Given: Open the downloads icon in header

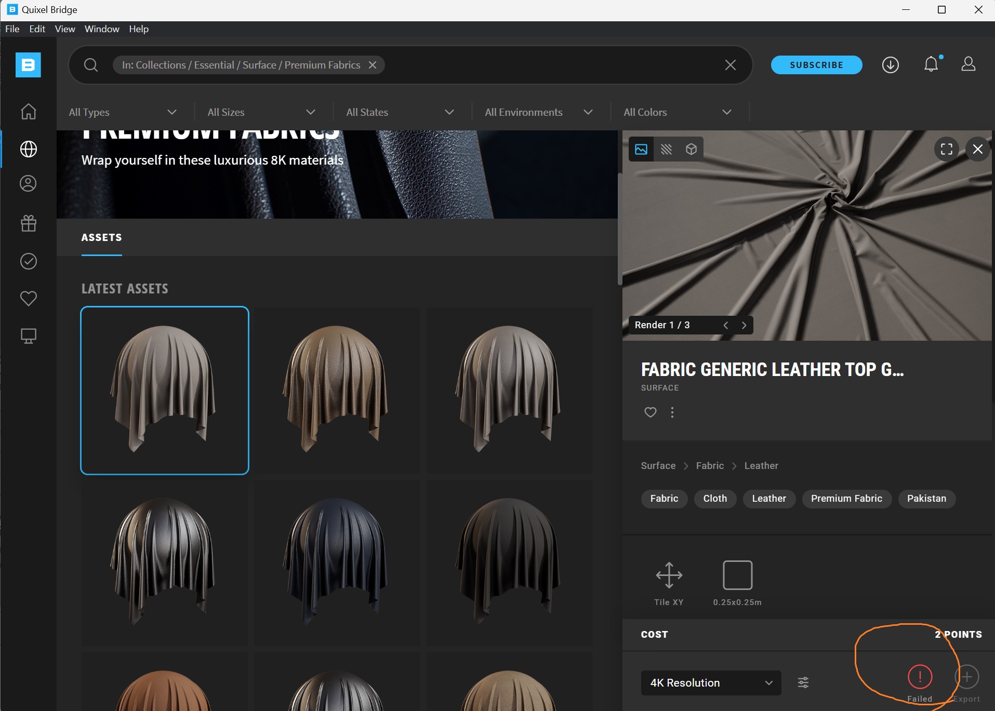Looking at the screenshot, I should [x=890, y=65].
